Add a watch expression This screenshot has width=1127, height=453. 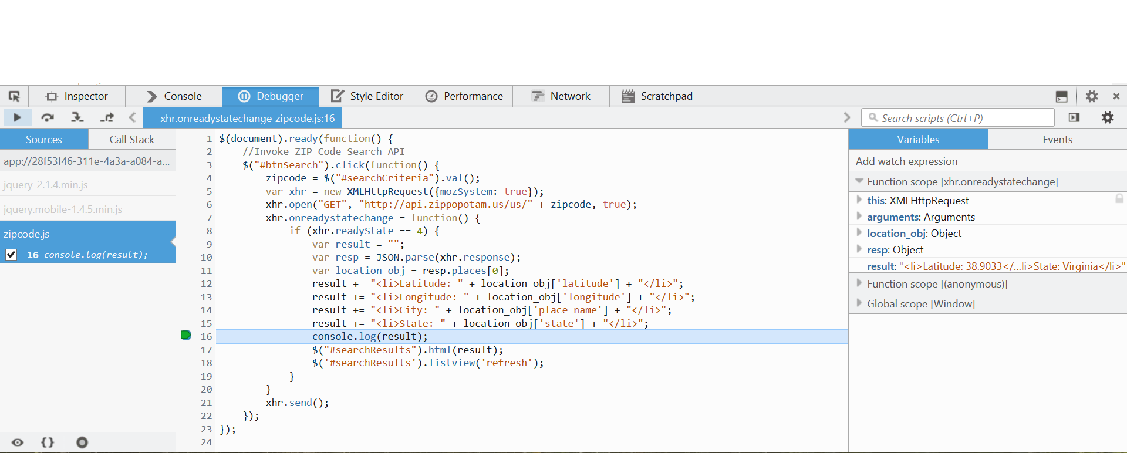(x=988, y=161)
